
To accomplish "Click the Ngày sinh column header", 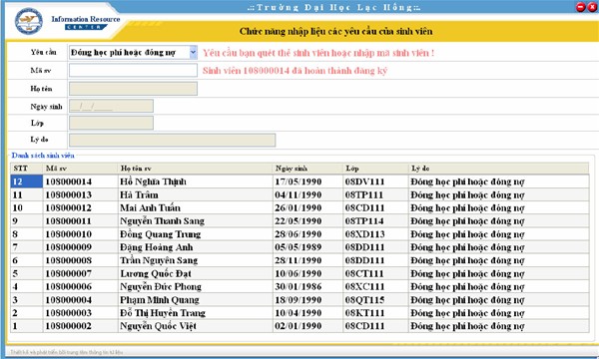I will (x=307, y=169).
